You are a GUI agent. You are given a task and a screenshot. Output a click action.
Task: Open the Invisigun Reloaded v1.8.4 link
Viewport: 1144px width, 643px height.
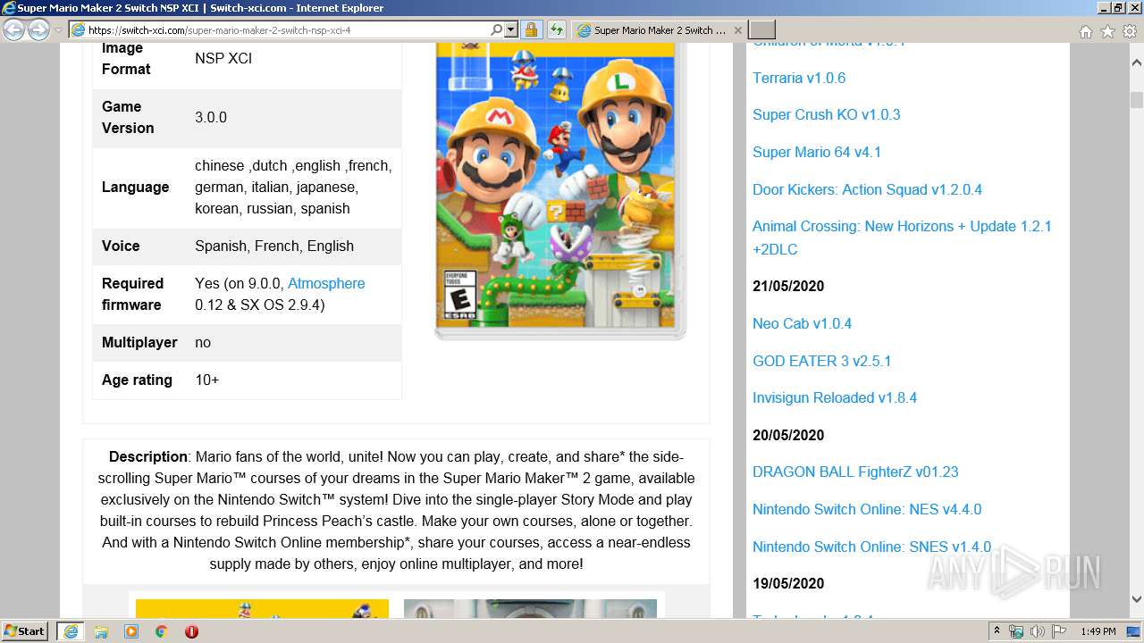tap(835, 397)
